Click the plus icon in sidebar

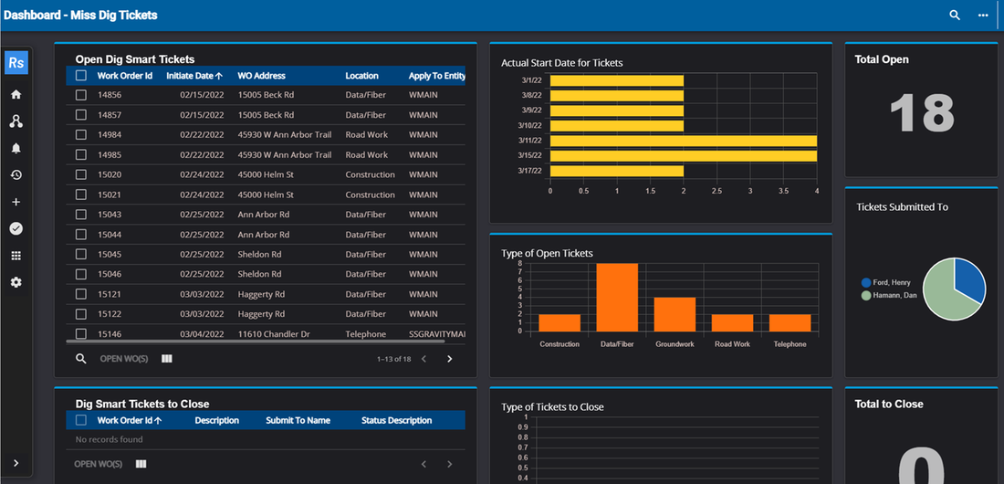(x=16, y=202)
